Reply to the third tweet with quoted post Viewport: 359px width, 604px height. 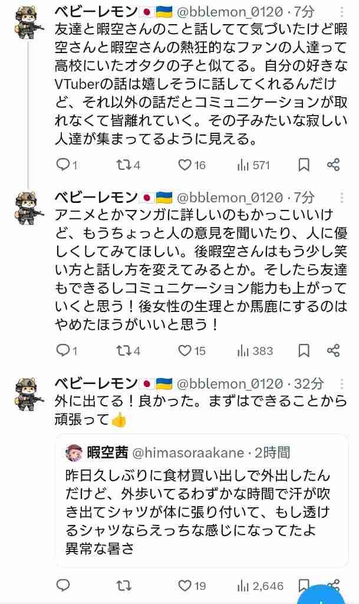pyautogui.click(x=63, y=586)
